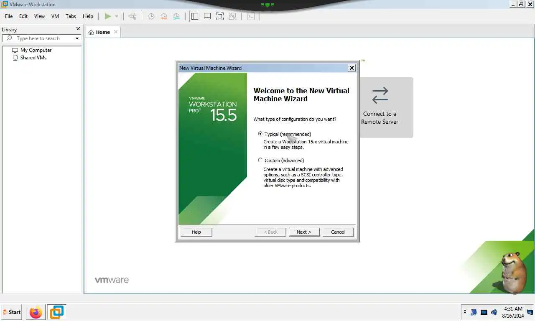Select Shared VMs in the Library tree

coord(33,58)
